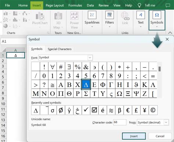Click the Character code input field
Image resolution: width=174 pixels, height=142 pixels.
[120, 122]
